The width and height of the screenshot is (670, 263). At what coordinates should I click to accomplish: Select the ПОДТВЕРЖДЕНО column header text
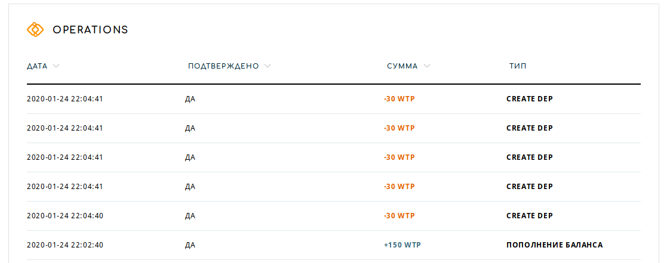point(223,66)
